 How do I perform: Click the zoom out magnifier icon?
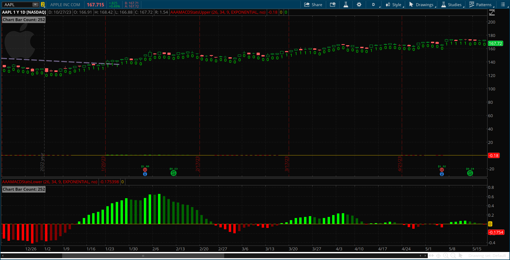click(453, 256)
